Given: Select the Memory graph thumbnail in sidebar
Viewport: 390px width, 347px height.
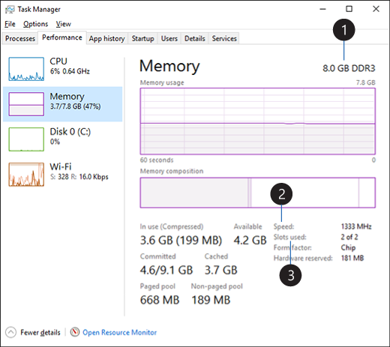Looking at the screenshot, I should pos(26,104).
